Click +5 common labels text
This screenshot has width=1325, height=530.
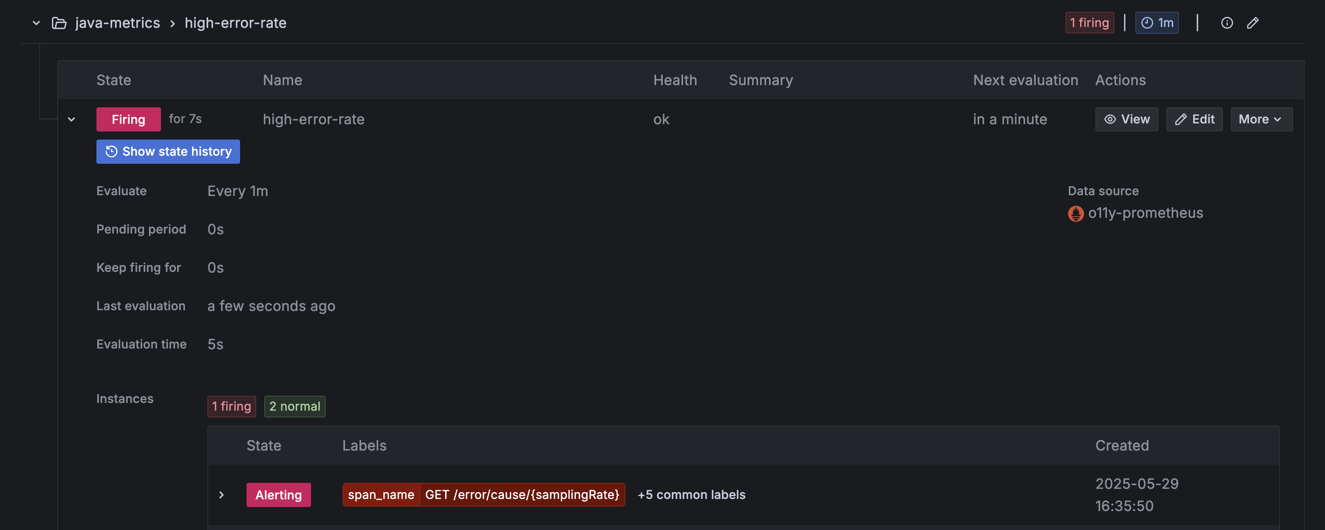[691, 495]
